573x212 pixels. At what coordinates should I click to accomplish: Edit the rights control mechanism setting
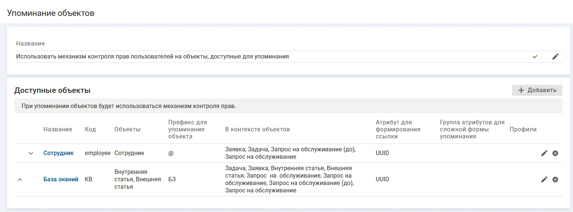(x=555, y=57)
